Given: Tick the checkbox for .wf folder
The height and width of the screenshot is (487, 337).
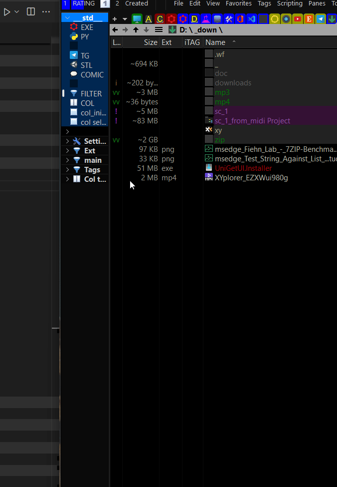Looking at the screenshot, I should pyautogui.click(x=209, y=54).
